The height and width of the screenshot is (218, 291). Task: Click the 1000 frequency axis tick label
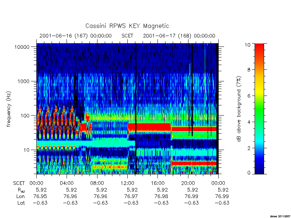[23, 81]
